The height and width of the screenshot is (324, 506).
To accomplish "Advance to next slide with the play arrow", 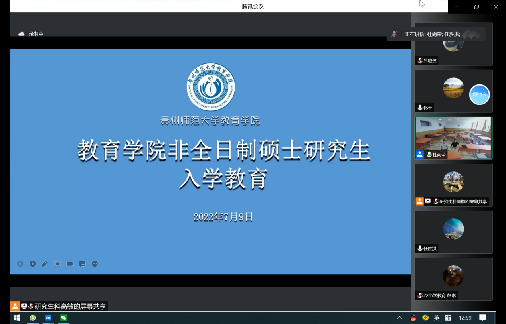I will point(33,264).
